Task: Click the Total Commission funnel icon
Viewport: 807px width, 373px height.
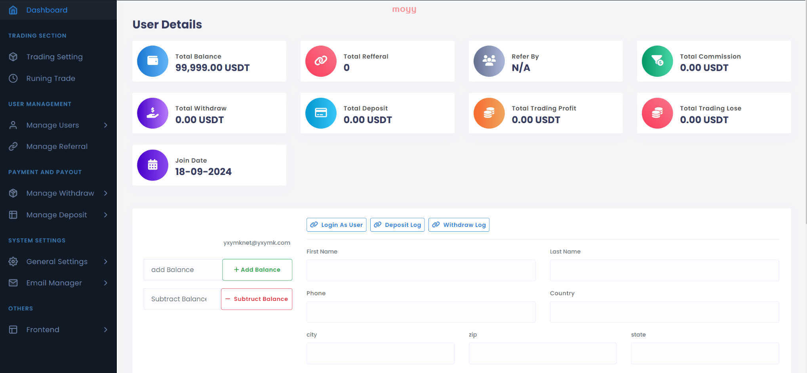Action: [657, 61]
